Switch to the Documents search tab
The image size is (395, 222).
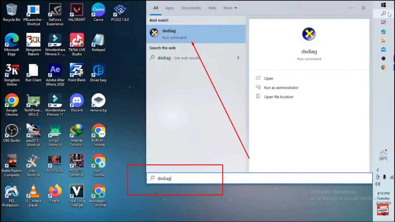click(191, 8)
